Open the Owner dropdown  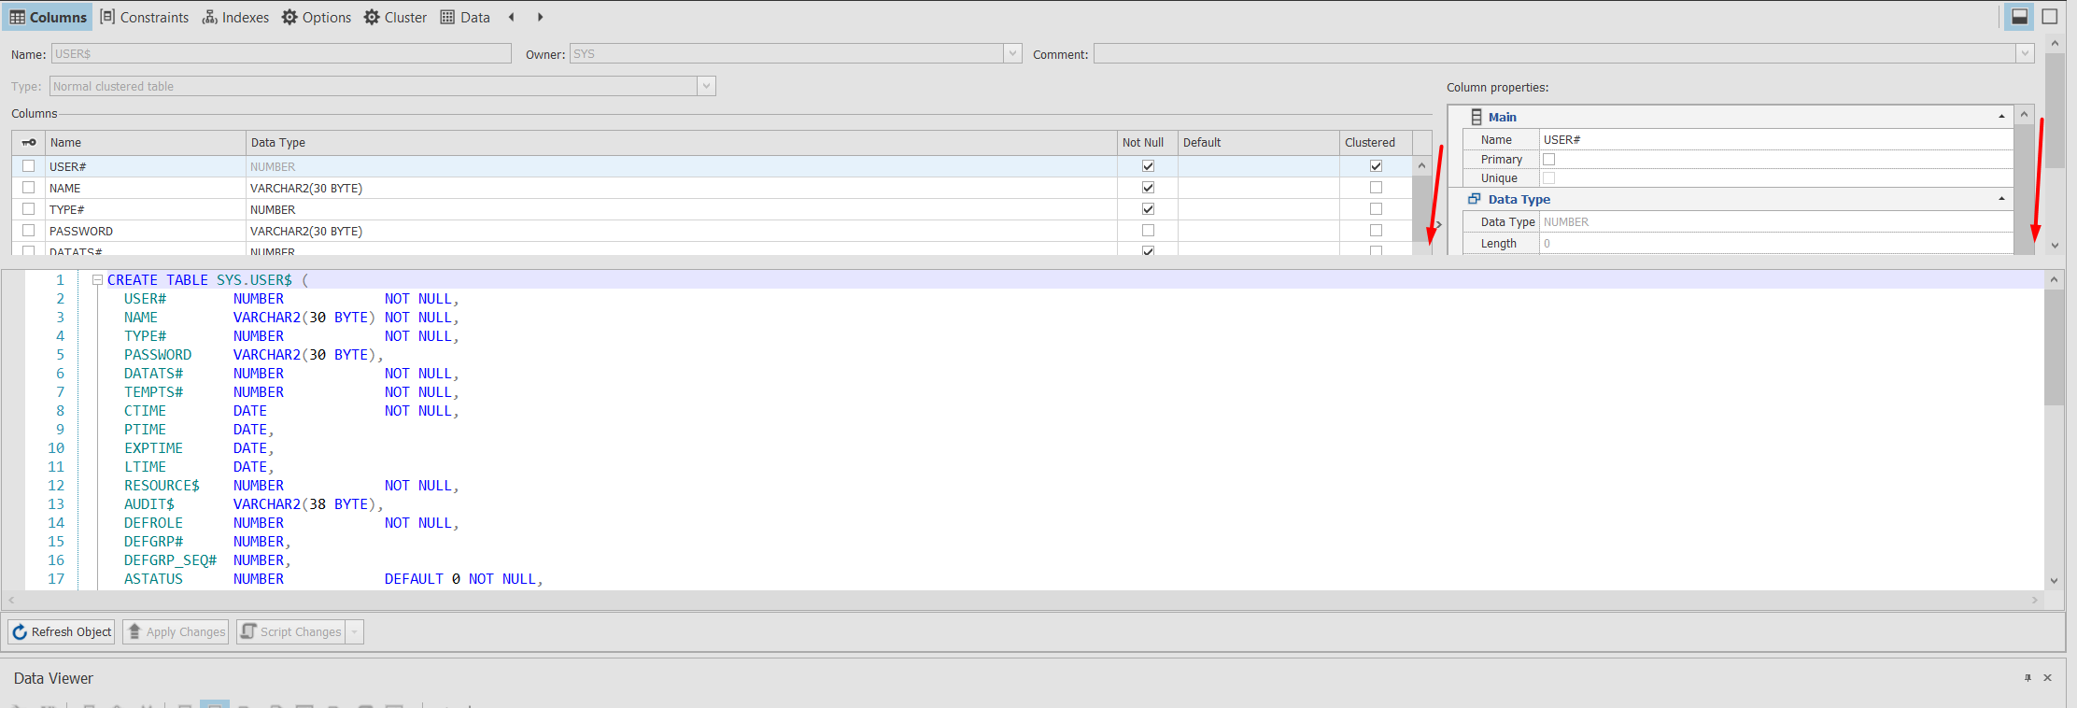tap(1012, 54)
